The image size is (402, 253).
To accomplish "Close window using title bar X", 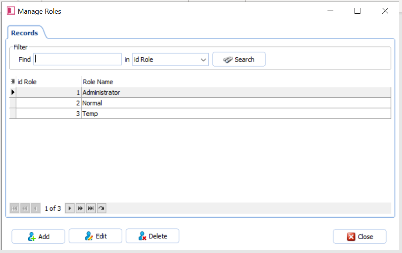I will click(x=385, y=11).
